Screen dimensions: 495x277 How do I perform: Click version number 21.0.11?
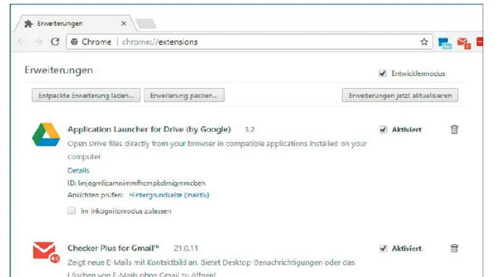tap(185, 248)
